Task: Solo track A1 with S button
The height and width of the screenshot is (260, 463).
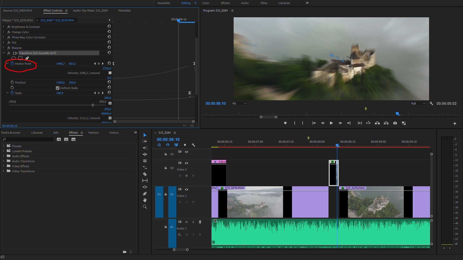Action: [x=193, y=222]
